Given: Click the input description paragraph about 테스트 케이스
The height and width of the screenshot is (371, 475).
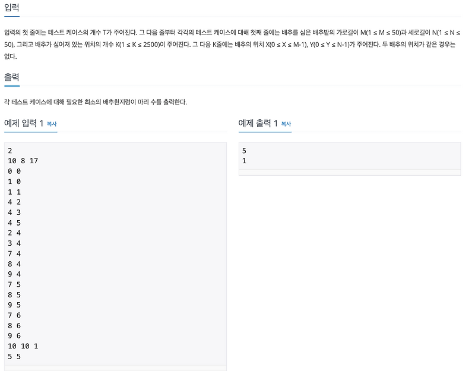Looking at the screenshot, I should coord(232,44).
